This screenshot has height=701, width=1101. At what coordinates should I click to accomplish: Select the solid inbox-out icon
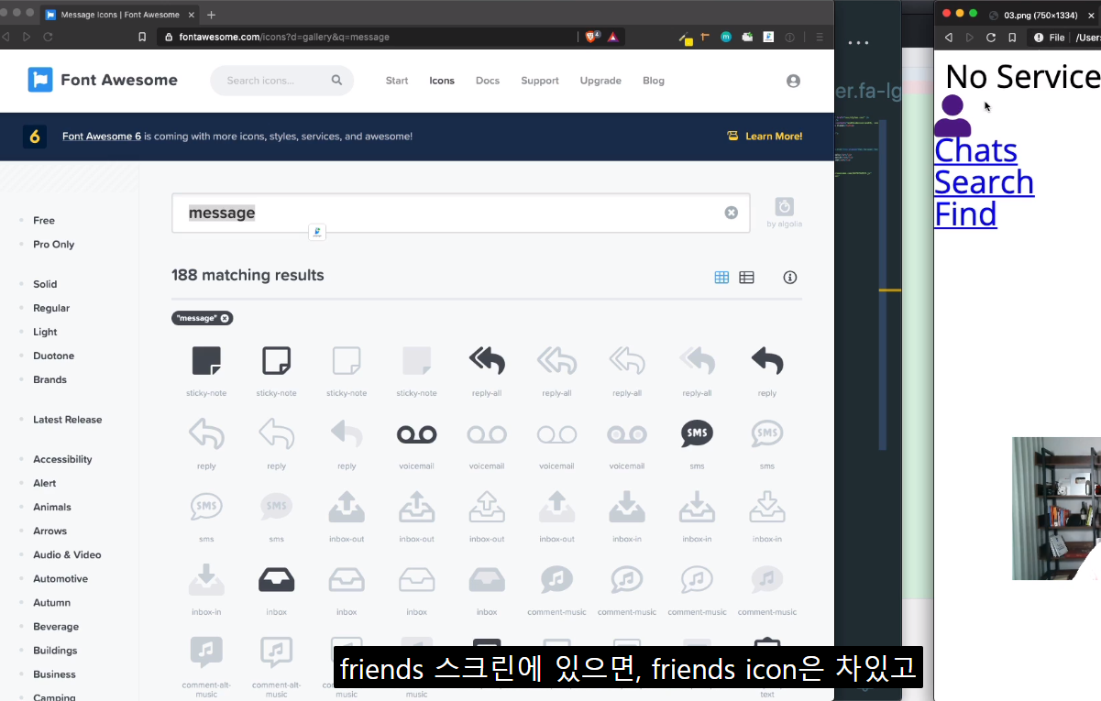click(347, 506)
